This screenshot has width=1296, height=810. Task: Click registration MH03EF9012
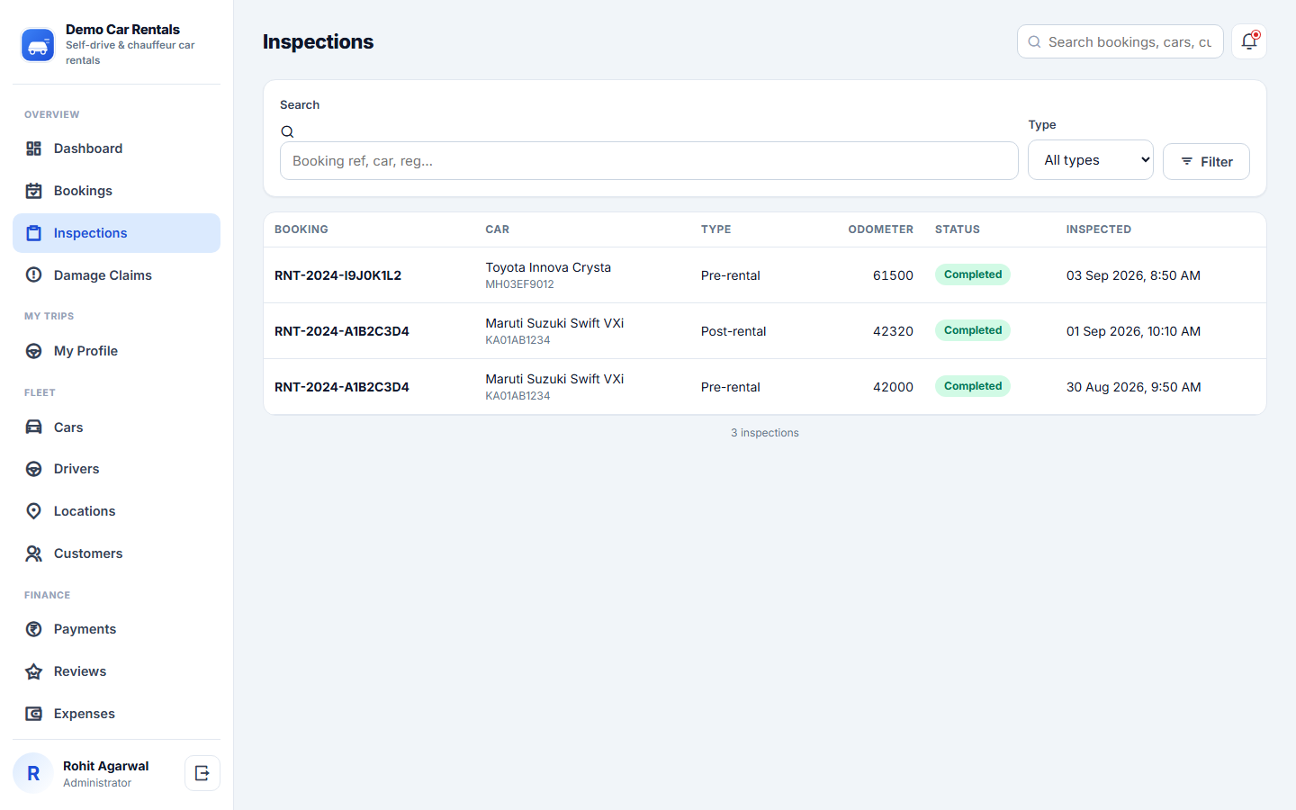click(519, 284)
